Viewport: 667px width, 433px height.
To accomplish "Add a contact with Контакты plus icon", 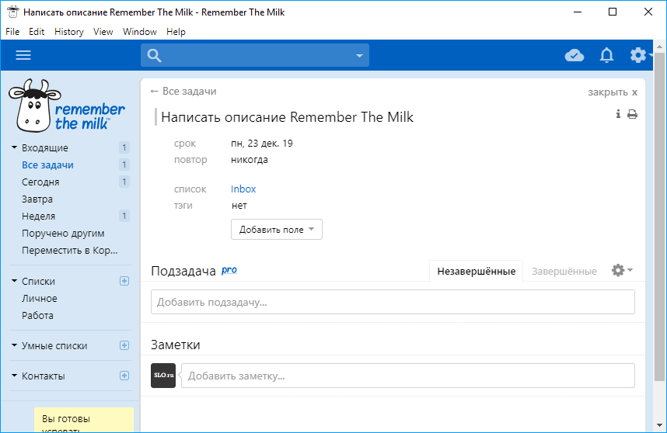I will [x=124, y=376].
